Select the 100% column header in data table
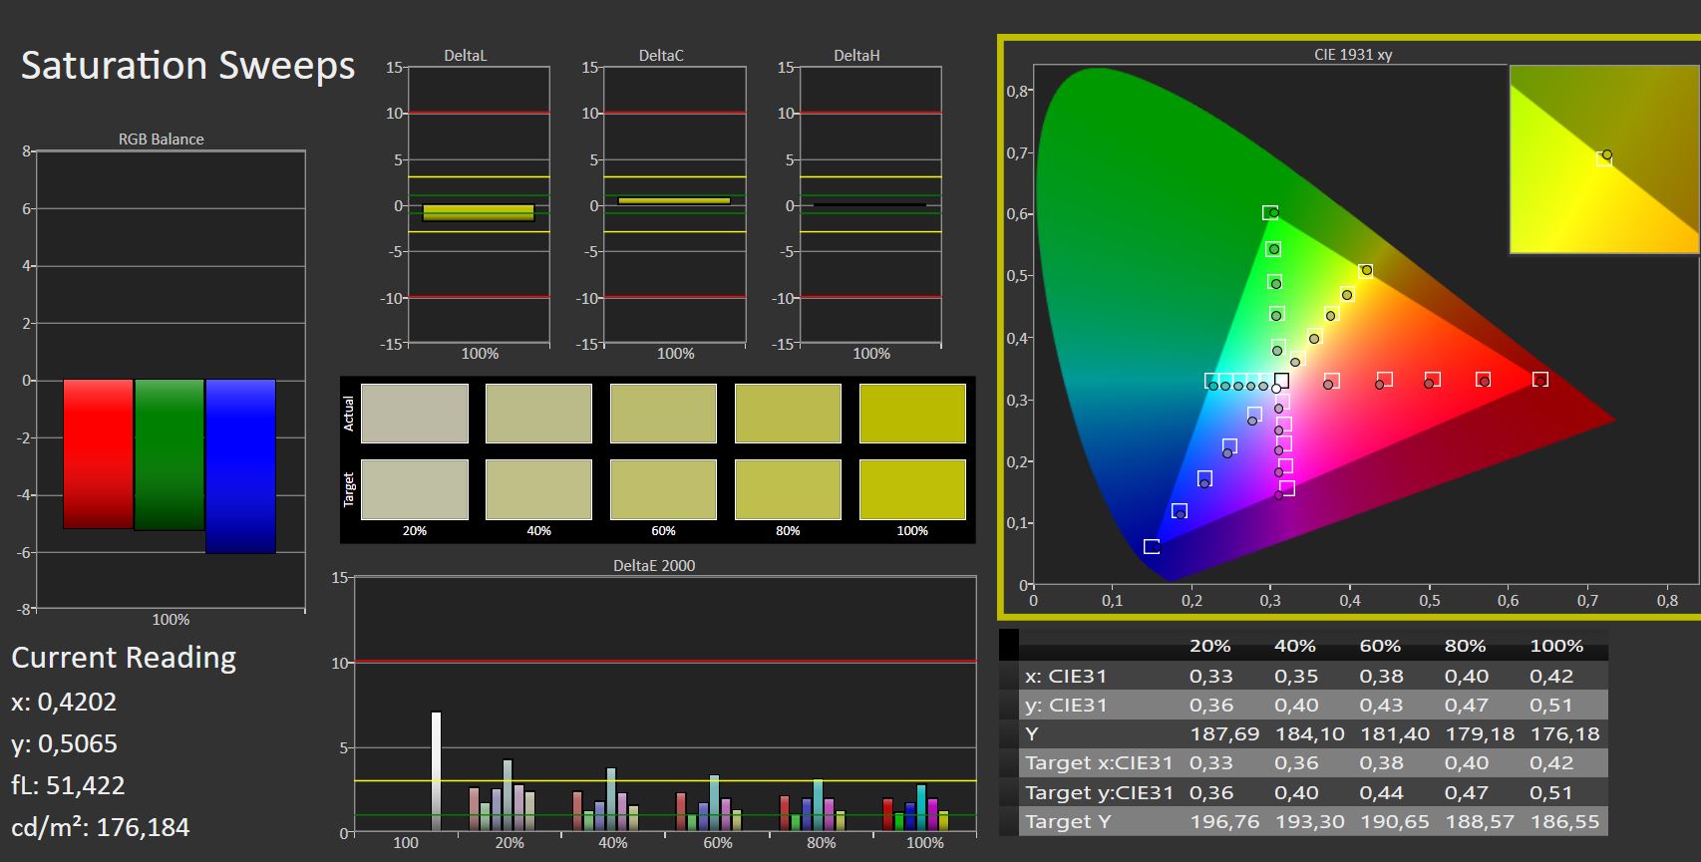This screenshot has width=1701, height=862. (x=1555, y=646)
